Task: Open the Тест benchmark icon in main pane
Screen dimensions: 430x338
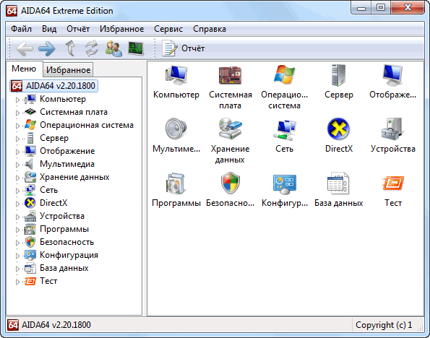Action: click(x=392, y=183)
